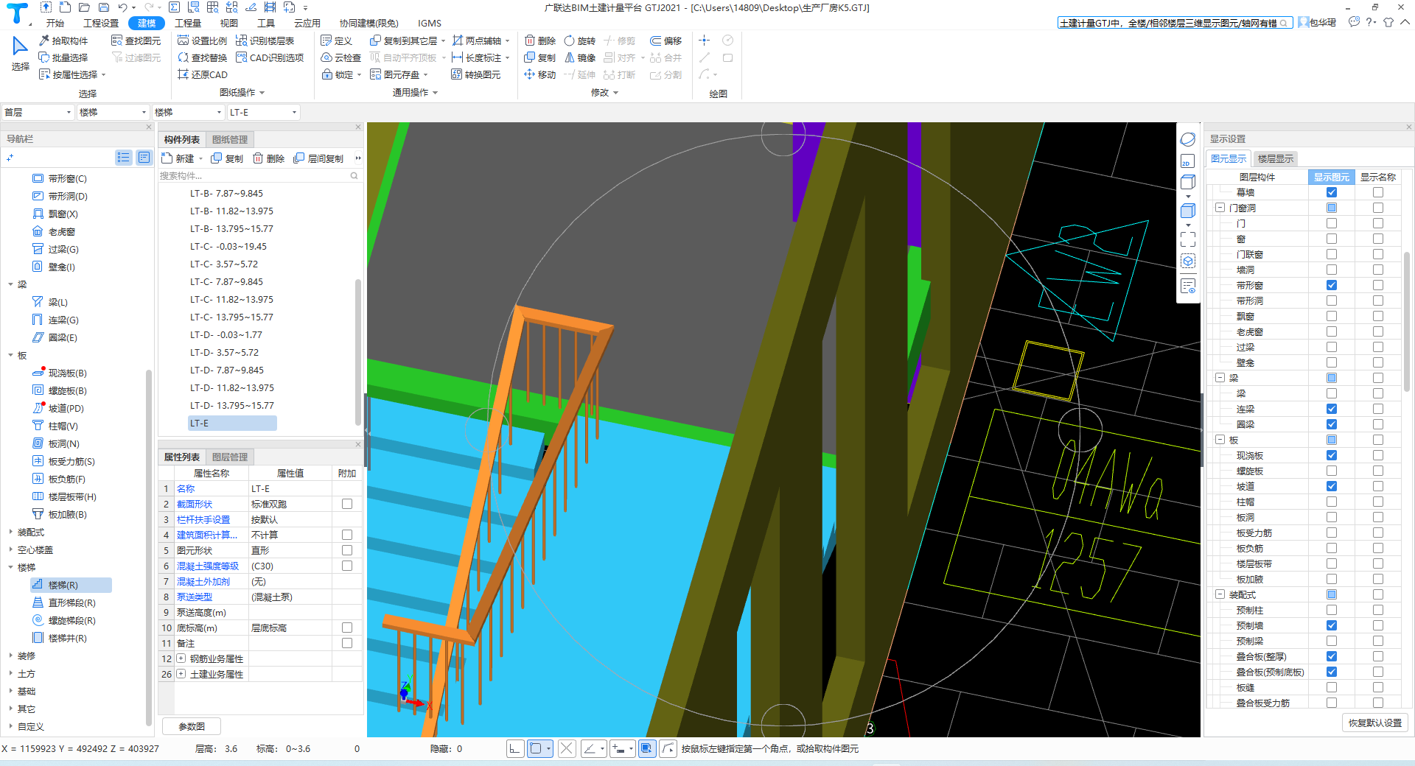Screen dimensions: 1415x766
Task: Select the 选择 arrow tool
Action: coord(20,54)
